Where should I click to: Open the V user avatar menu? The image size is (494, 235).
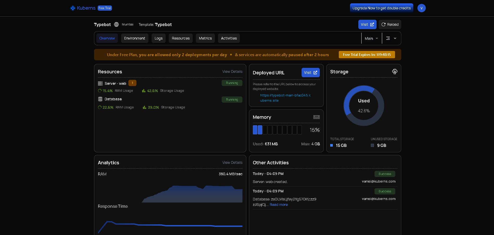[x=421, y=8]
